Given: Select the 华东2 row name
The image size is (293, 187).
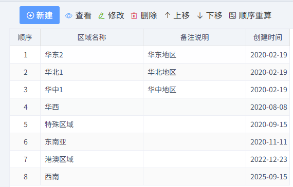Looking at the screenshot, I should pos(54,55).
